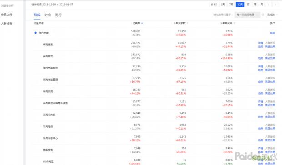Click the 猫客搜索 source name

coord(48,150)
